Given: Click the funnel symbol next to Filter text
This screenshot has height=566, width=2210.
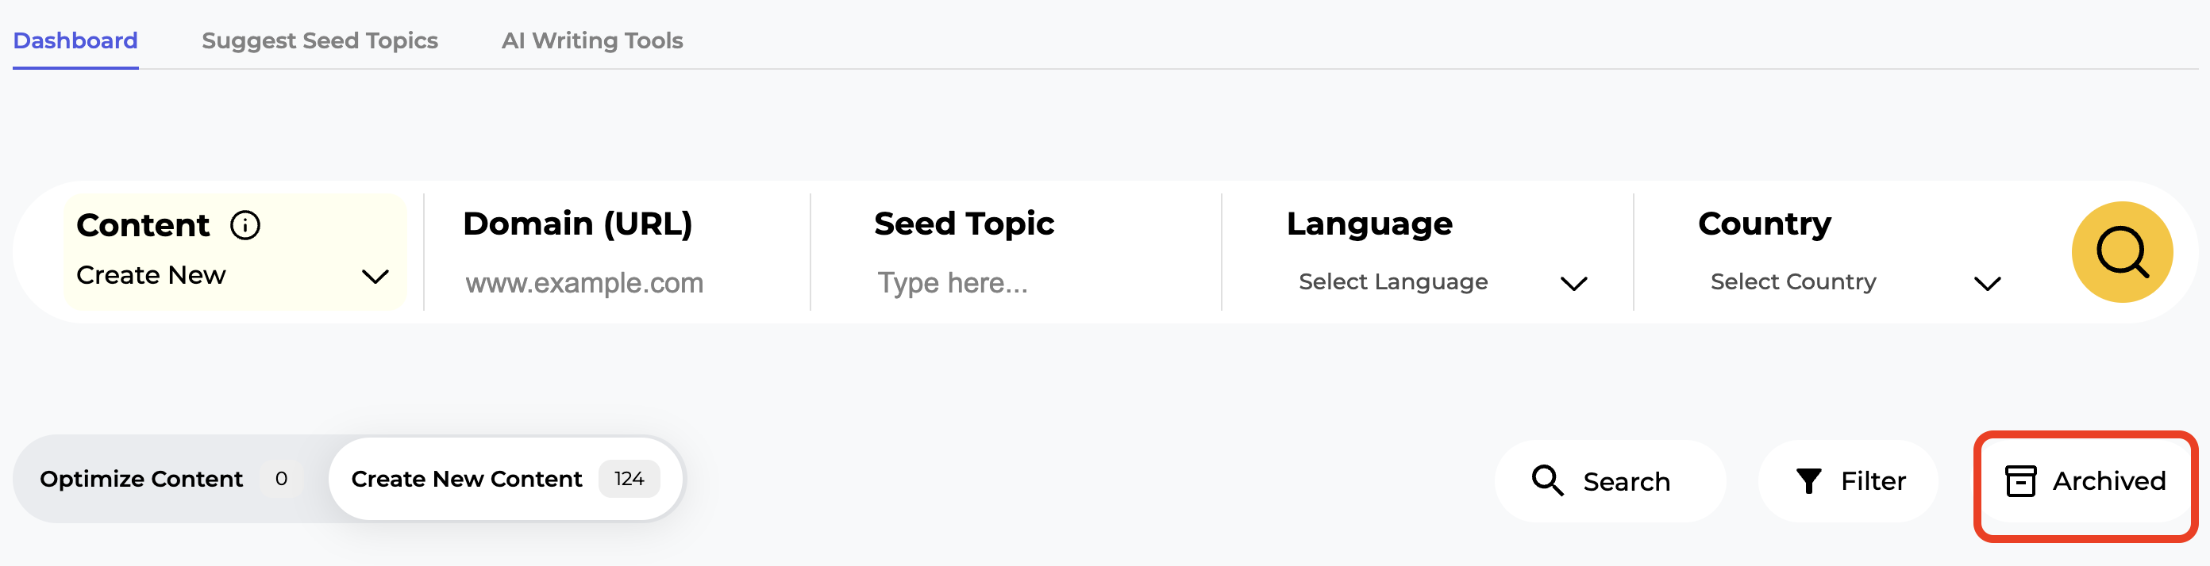Looking at the screenshot, I should tap(1808, 480).
